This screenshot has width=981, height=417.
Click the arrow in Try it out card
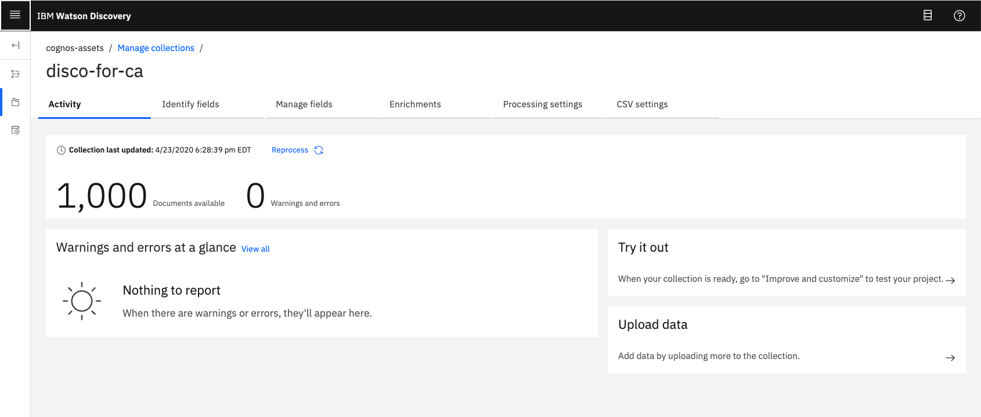[950, 280]
